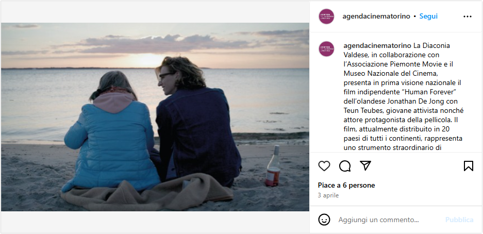The image size is (483, 234).
Task: Open agendacinematorino username in post header
Action: (x=376, y=16)
